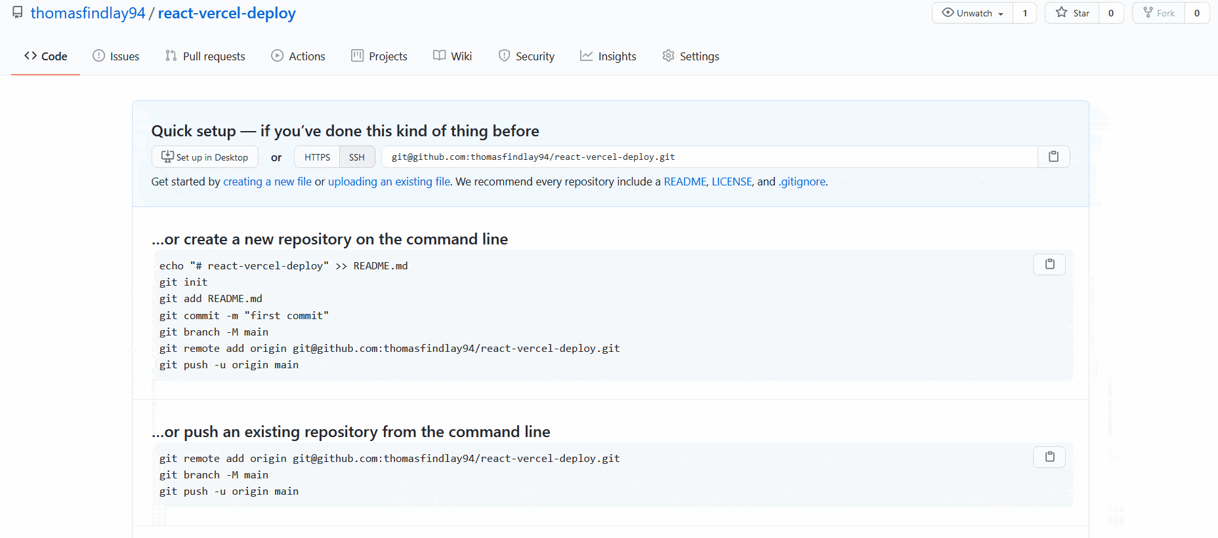Open the LICENSE link
1218x538 pixels.
pos(732,182)
